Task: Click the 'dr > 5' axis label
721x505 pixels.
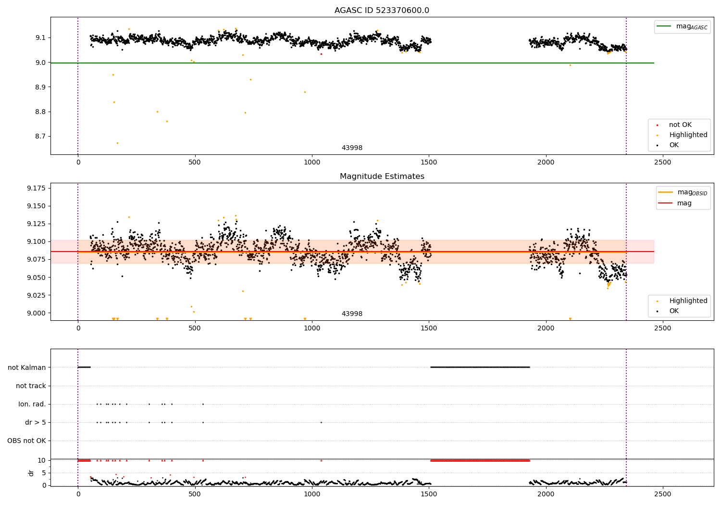Action: [36, 422]
